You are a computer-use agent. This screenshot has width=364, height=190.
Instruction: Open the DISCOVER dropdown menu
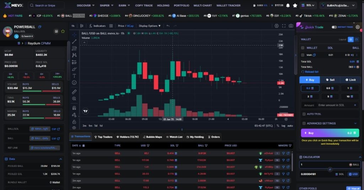coord(86,6)
